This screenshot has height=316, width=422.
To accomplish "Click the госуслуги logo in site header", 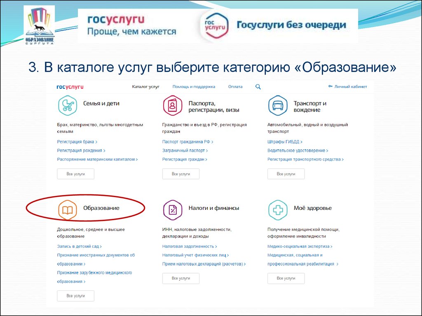I will pos(70,87).
